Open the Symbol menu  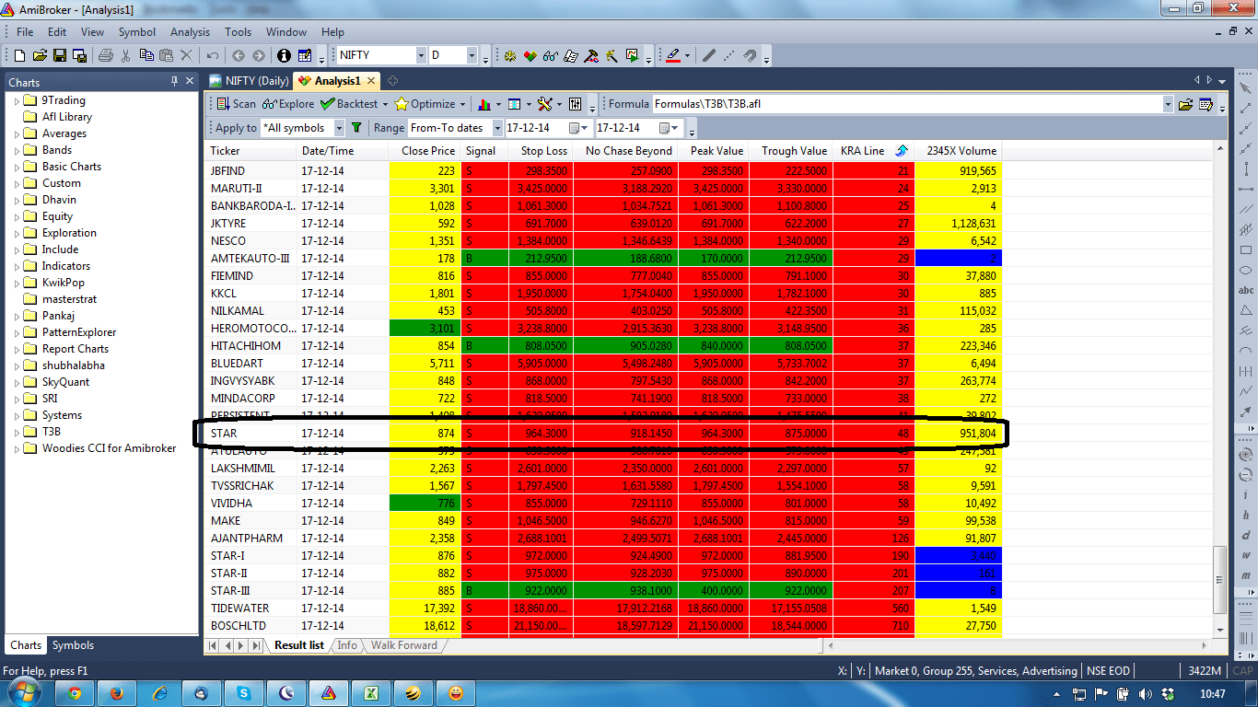137,31
